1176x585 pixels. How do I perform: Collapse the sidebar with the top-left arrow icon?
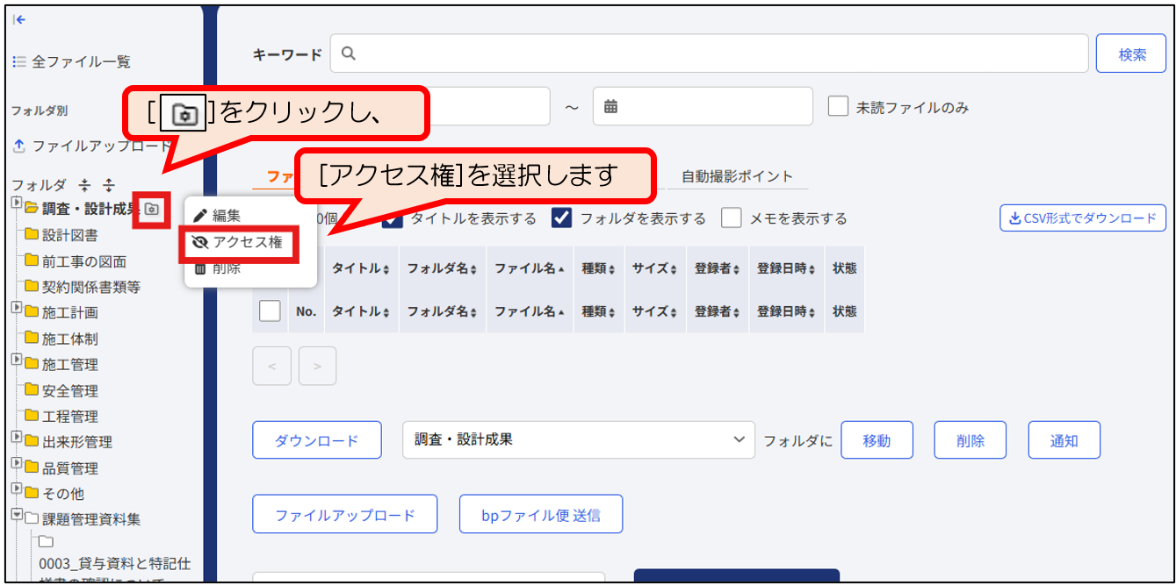18,19
